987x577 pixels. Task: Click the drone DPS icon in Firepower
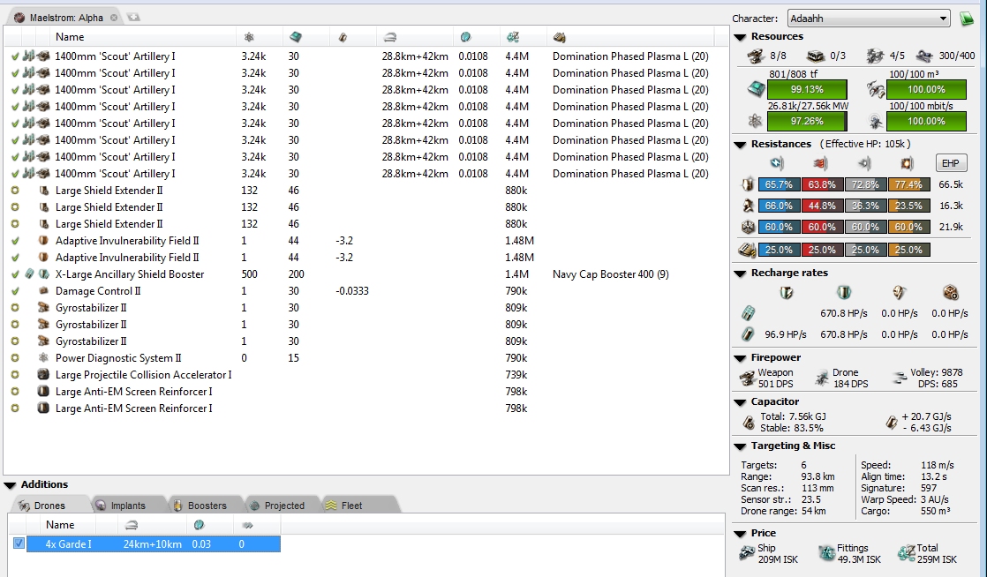click(821, 378)
